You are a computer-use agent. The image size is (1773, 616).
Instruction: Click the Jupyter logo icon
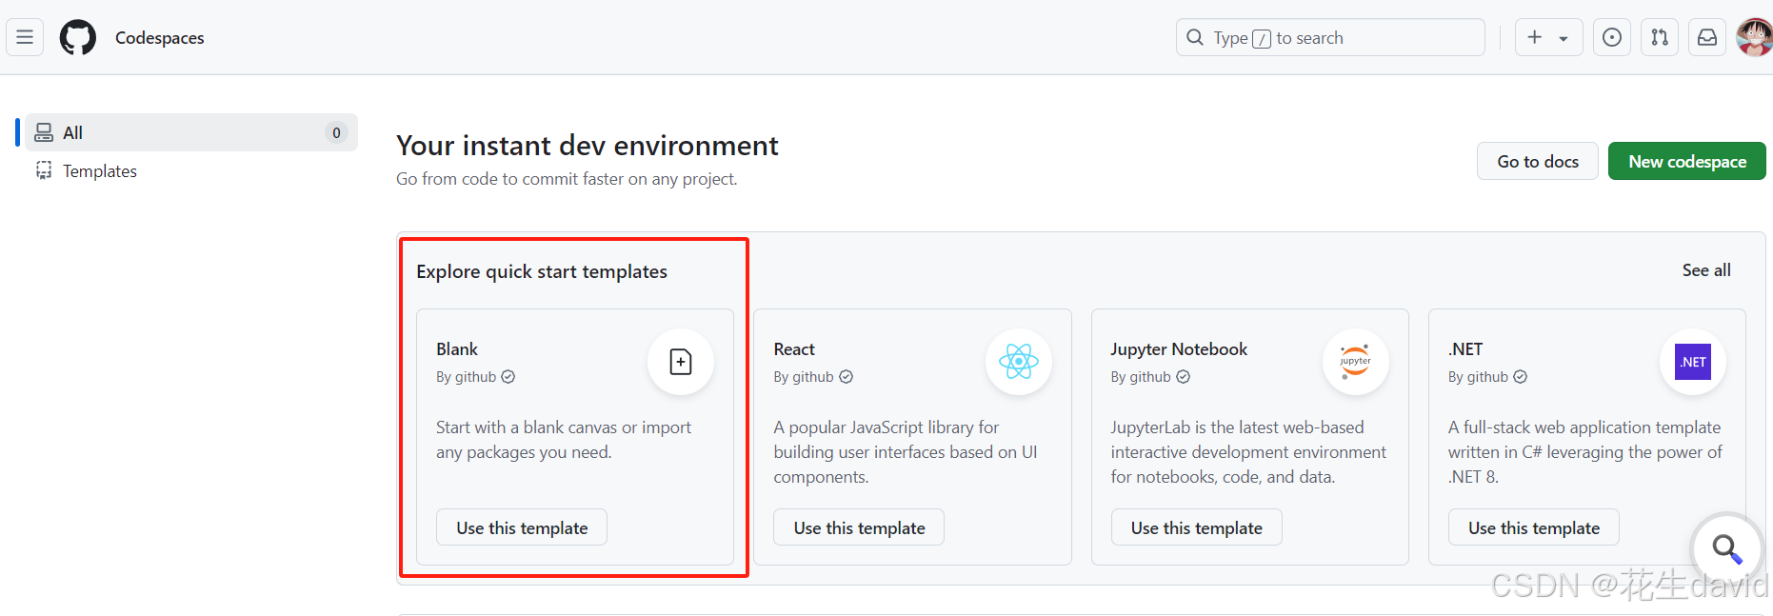1355,362
